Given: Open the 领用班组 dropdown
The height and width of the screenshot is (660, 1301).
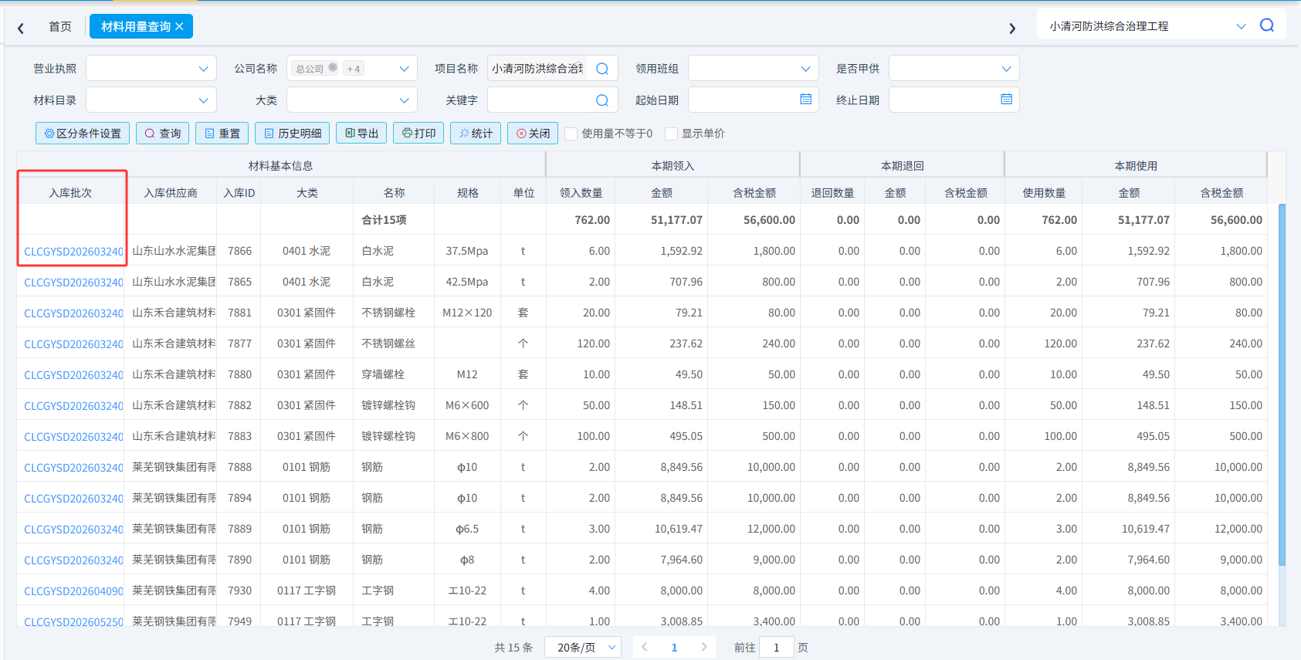Looking at the screenshot, I should (x=754, y=69).
